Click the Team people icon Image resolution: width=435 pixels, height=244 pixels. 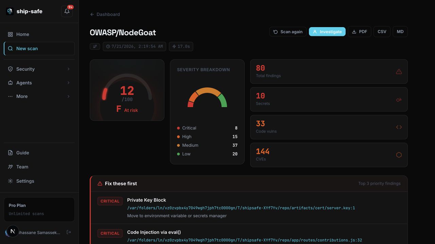click(x=10, y=167)
